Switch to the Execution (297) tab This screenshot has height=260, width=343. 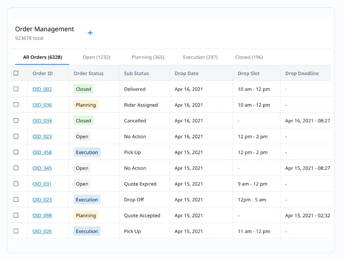pyautogui.click(x=200, y=57)
